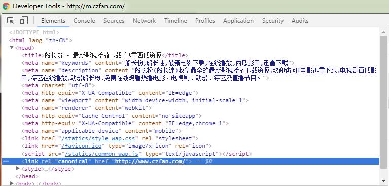Open the Application tab
The image size is (389, 186).
point(238,21)
